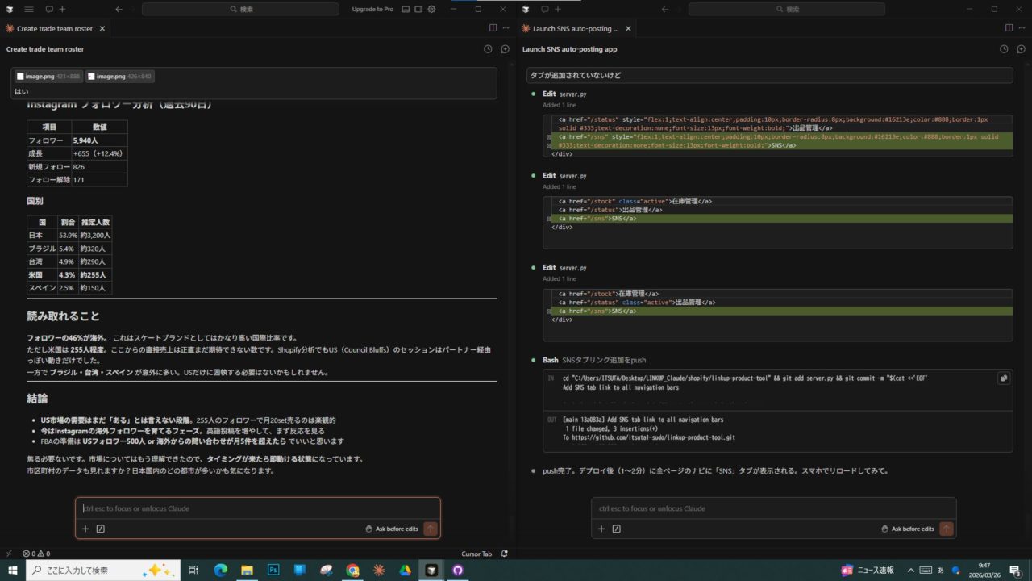Viewport: 1032px width, 581px height.
Task: Send the message in the left chat input
Action: click(x=431, y=529)
